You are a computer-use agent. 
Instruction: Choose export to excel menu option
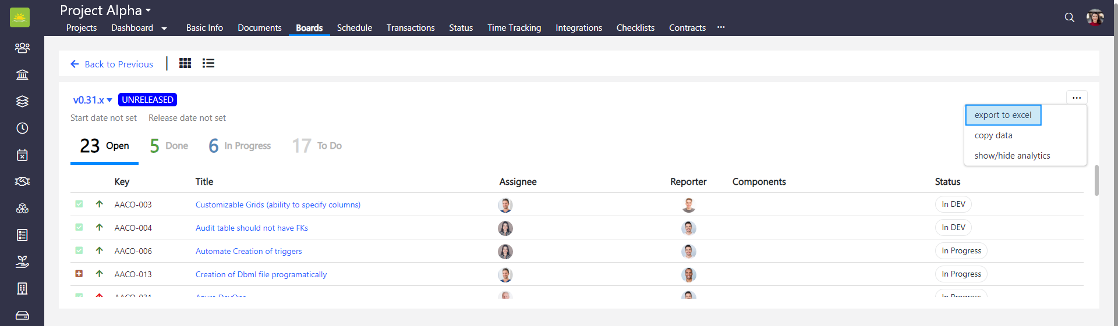click(x=1003, y=115)
